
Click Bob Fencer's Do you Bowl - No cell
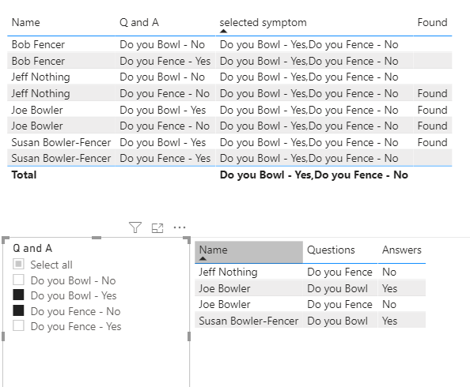pos(162,44)
